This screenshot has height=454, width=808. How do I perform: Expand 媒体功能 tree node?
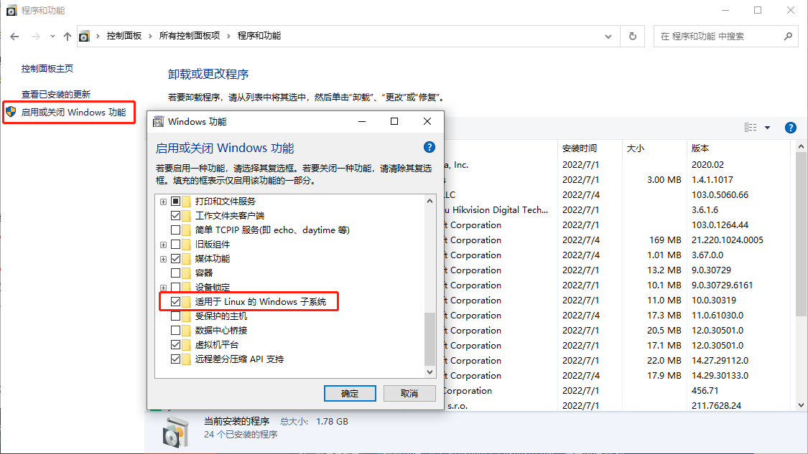[163, 259]
